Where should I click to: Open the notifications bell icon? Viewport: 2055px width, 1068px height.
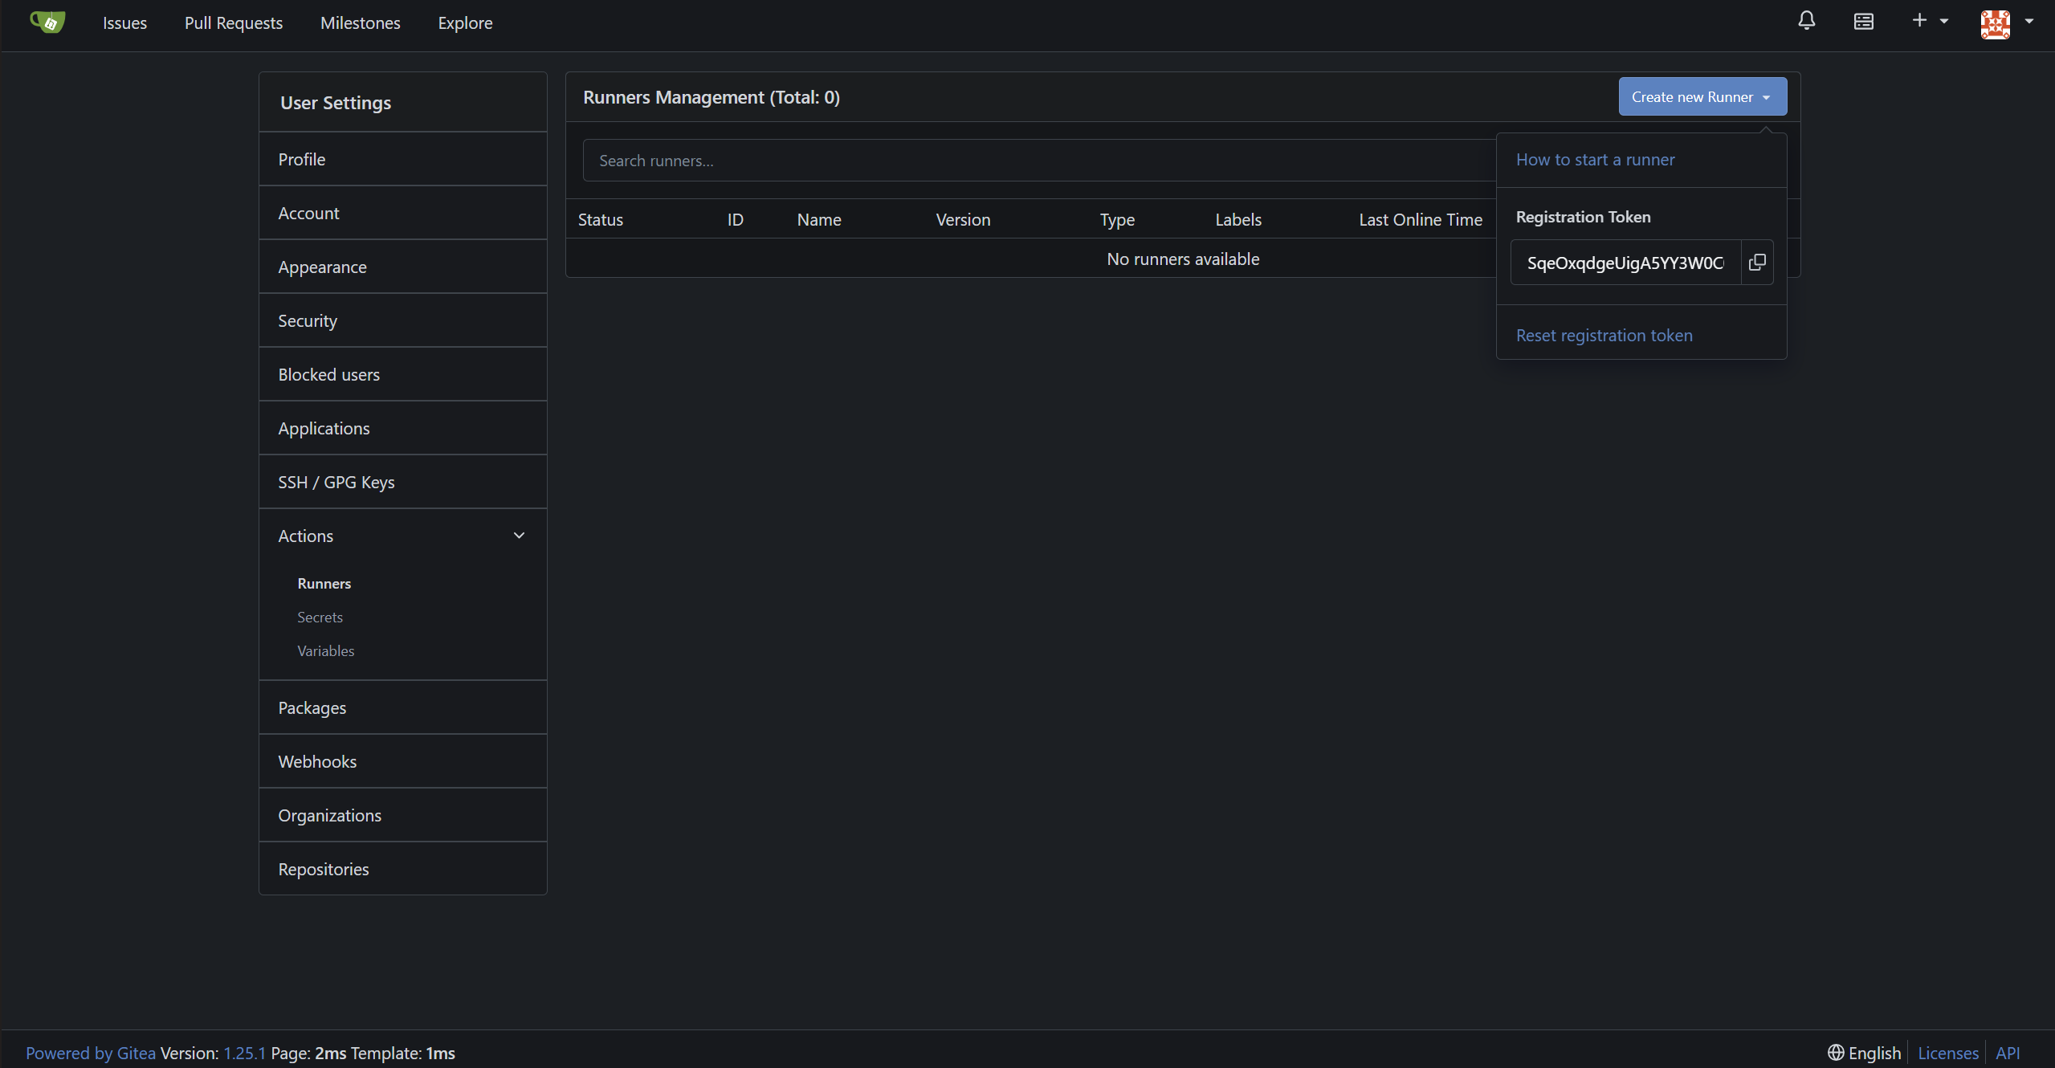tap(1806, 21)
